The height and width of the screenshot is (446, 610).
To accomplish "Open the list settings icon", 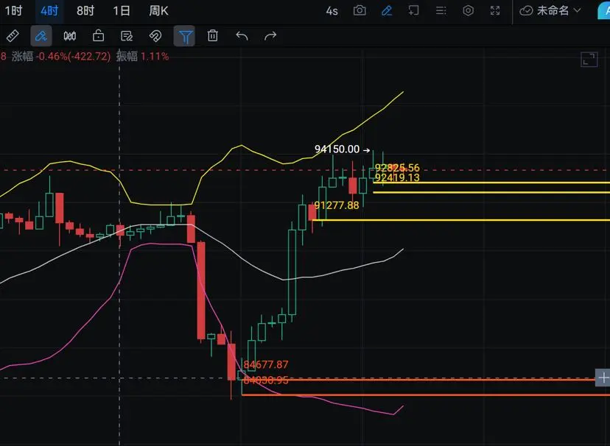I will (441, 10).
